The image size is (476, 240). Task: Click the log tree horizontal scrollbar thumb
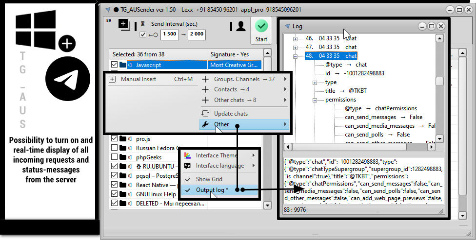pos(349,147)
